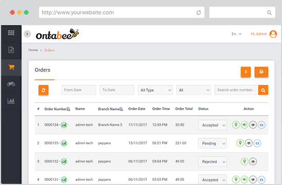Open the grid dashboard sidebar icon
282x185 pixels.
tap(11, 33)
